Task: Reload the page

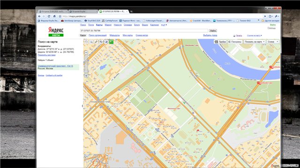Action: point(49,16)
